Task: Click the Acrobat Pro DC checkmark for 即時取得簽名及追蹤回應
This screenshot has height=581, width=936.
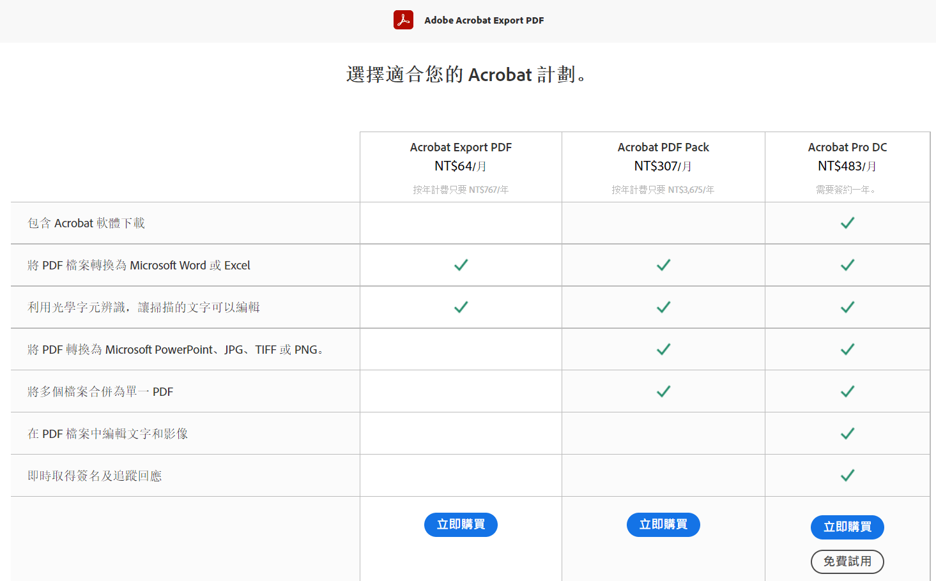Action: (x=847, y=476)
